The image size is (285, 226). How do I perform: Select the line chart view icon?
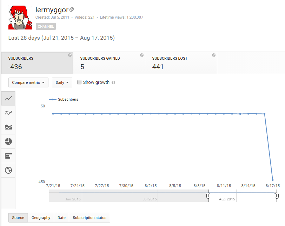[8, 99]
